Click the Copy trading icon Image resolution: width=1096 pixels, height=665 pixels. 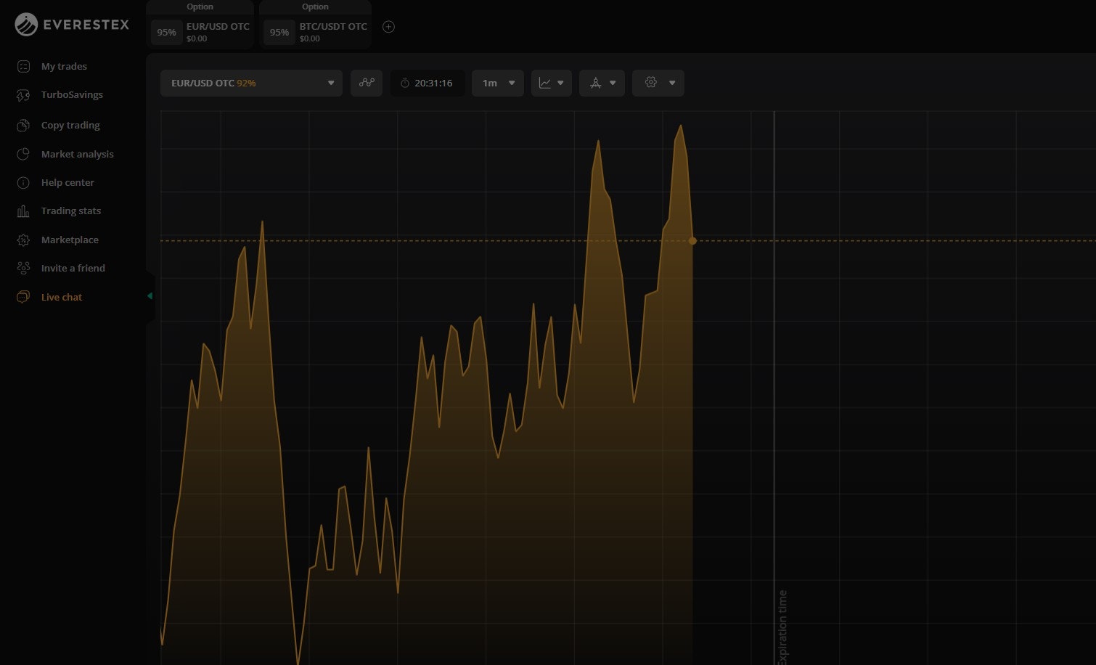[x=23, y=125]
